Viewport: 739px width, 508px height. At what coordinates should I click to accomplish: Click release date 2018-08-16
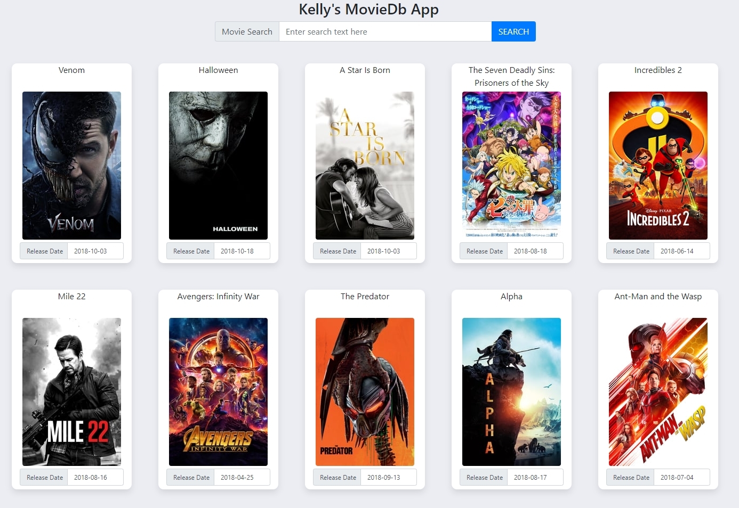(x=95, y=477)
